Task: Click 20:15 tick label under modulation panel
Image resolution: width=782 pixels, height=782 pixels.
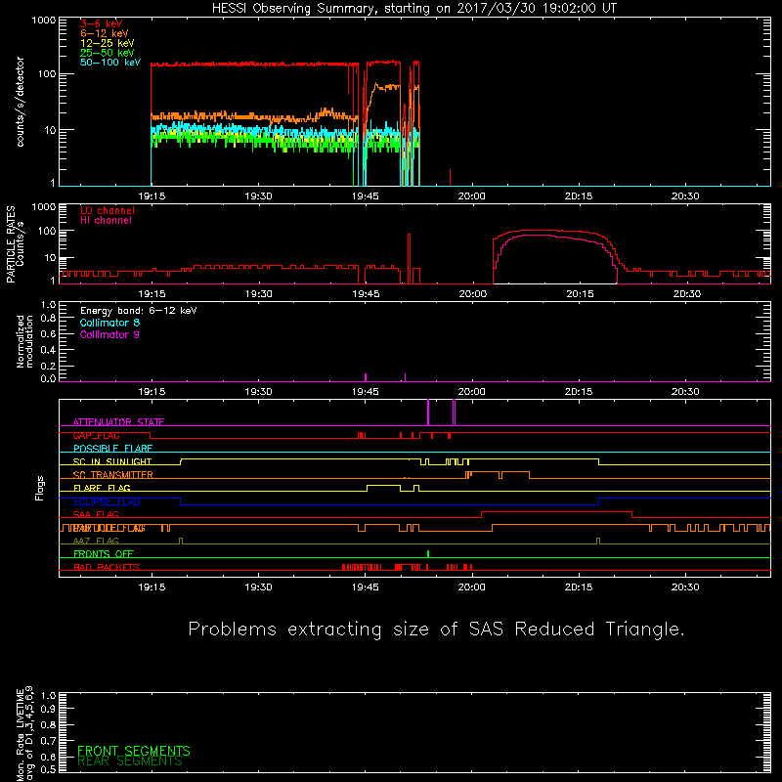Action: [579, 392]
